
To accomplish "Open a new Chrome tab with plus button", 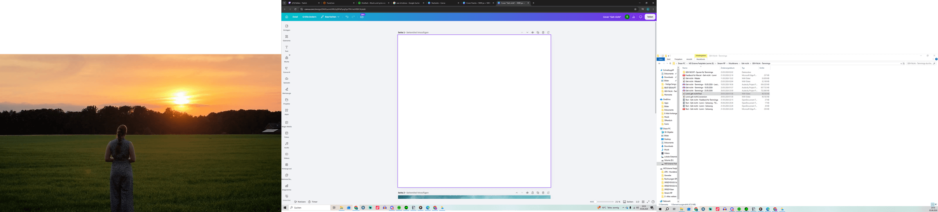I will coord(533,3).
